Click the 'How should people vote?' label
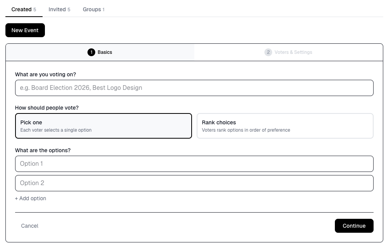 [47, 108]
